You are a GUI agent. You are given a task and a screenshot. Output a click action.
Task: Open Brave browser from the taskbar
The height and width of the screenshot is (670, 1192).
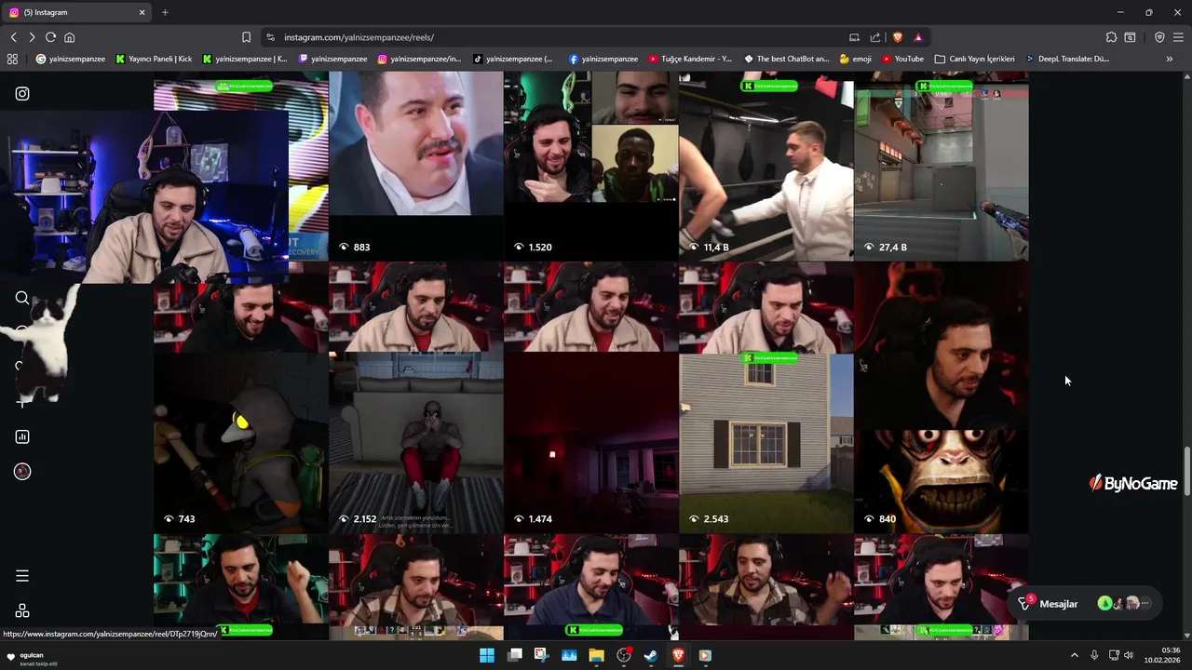(x=678, y=655)
